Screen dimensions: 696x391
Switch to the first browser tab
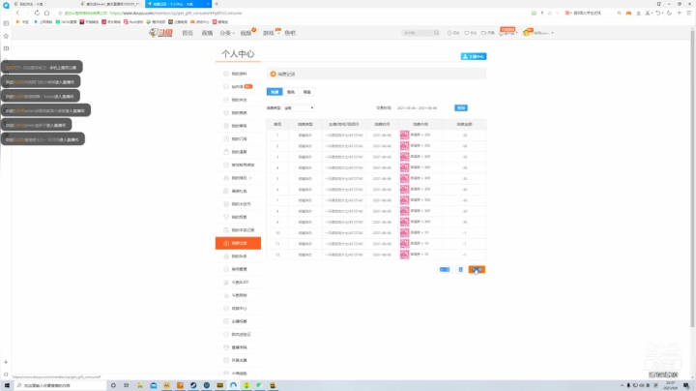pyautogui.click(x=43, y=4)
